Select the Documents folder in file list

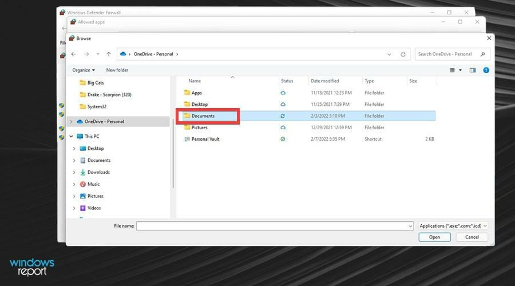click(x=199, y=116)
